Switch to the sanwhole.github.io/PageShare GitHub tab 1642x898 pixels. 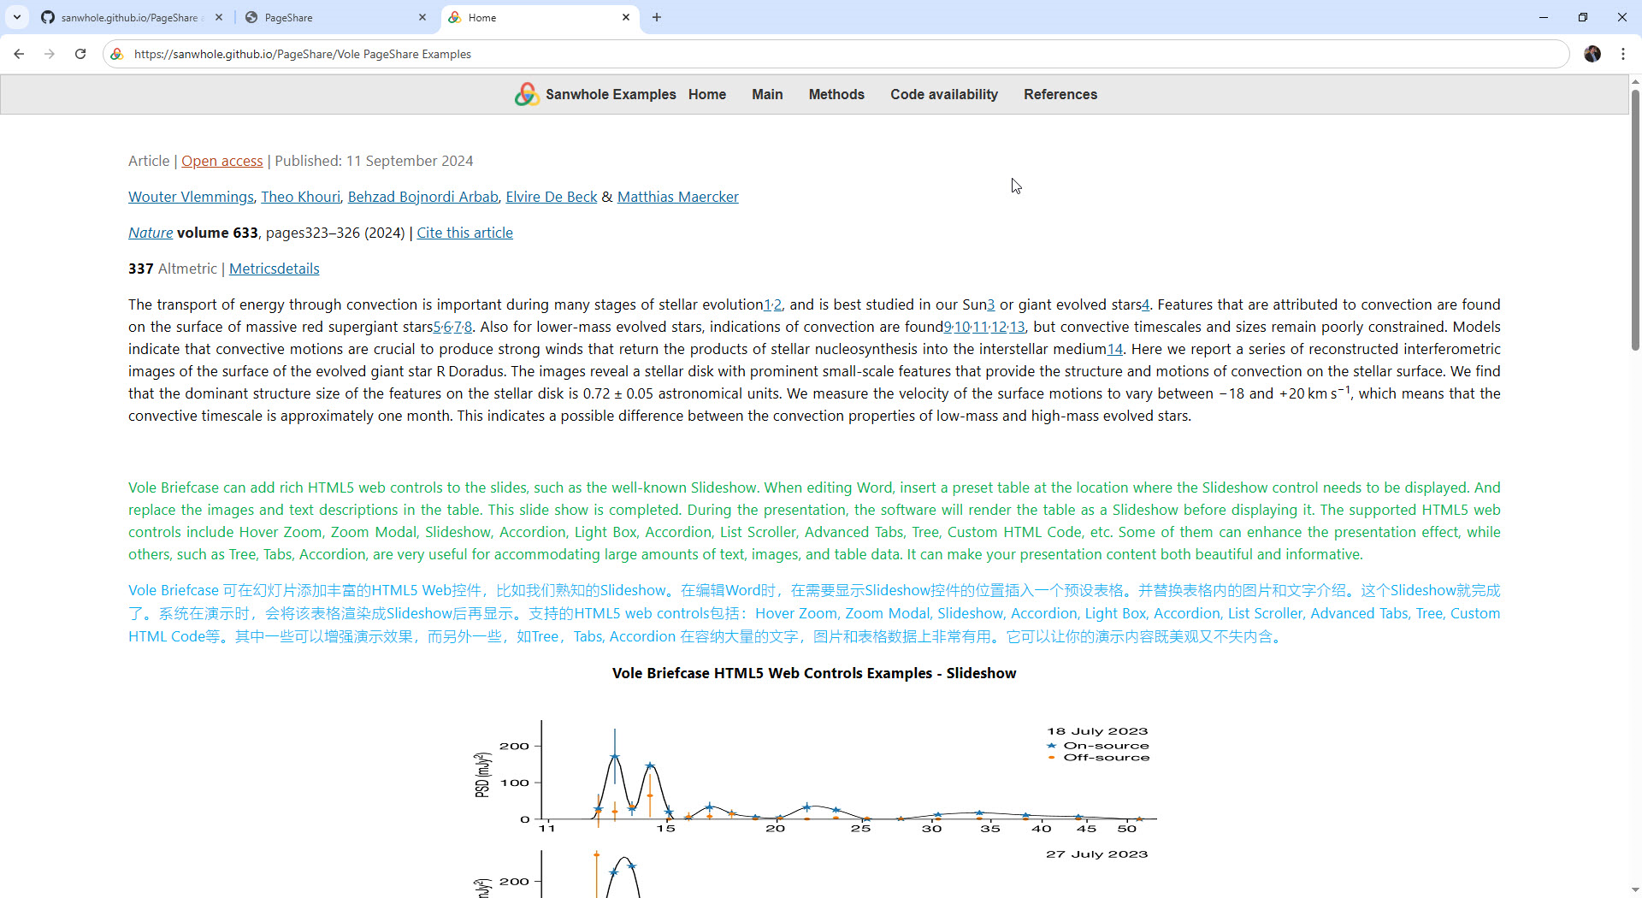click(128, 17)
